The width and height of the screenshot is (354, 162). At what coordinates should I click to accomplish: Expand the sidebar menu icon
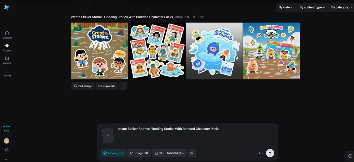click(x=7, y=159)
